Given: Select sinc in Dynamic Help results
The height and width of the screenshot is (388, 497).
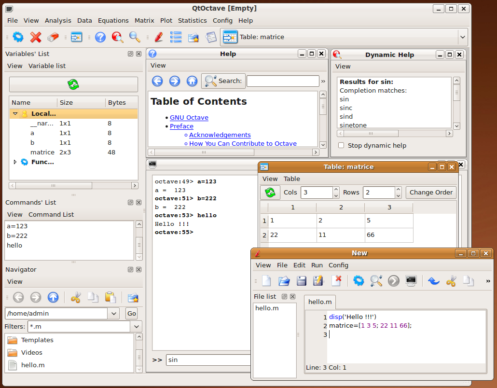Looking at the screenshot, I should click(346, 108).
